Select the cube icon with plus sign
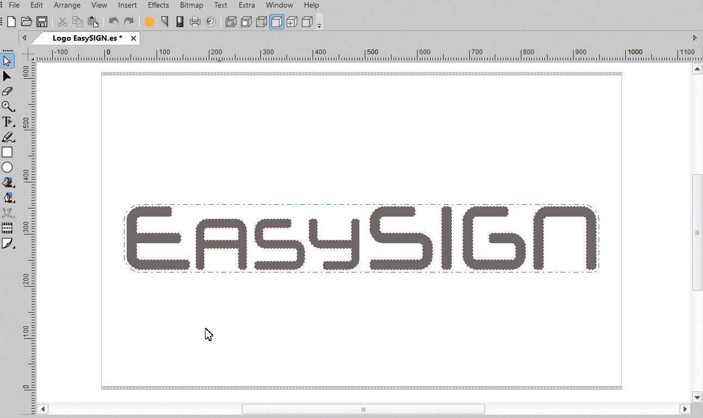 coord(292,22)
